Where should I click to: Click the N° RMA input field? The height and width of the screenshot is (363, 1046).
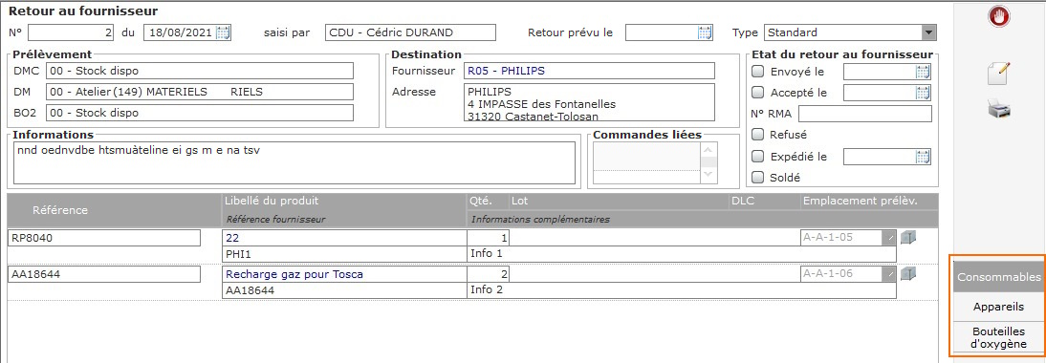[x=864, y=114]
